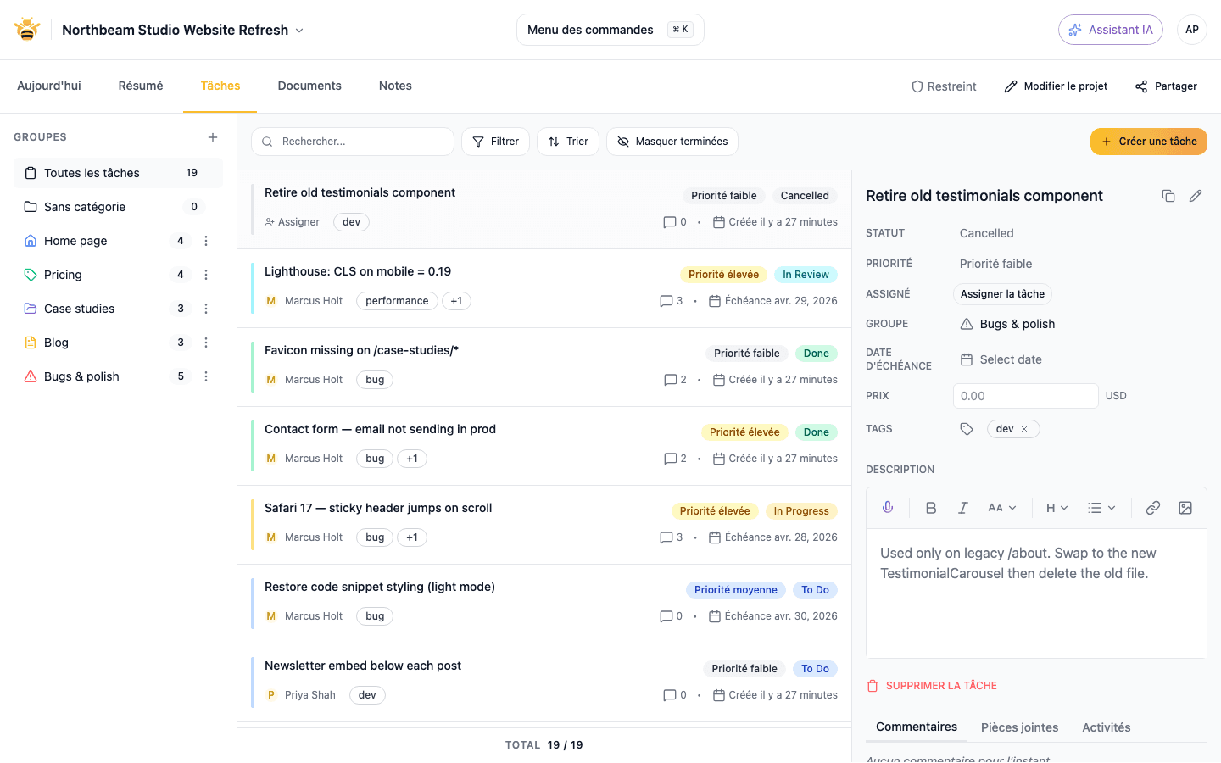Click the copy task icon near the task title
Viewport: 1221px width, 763px height.
point(1168,195)
